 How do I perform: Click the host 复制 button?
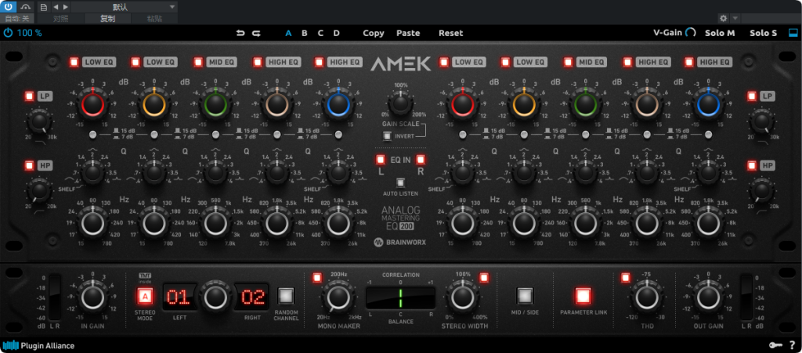click(108, 19)
